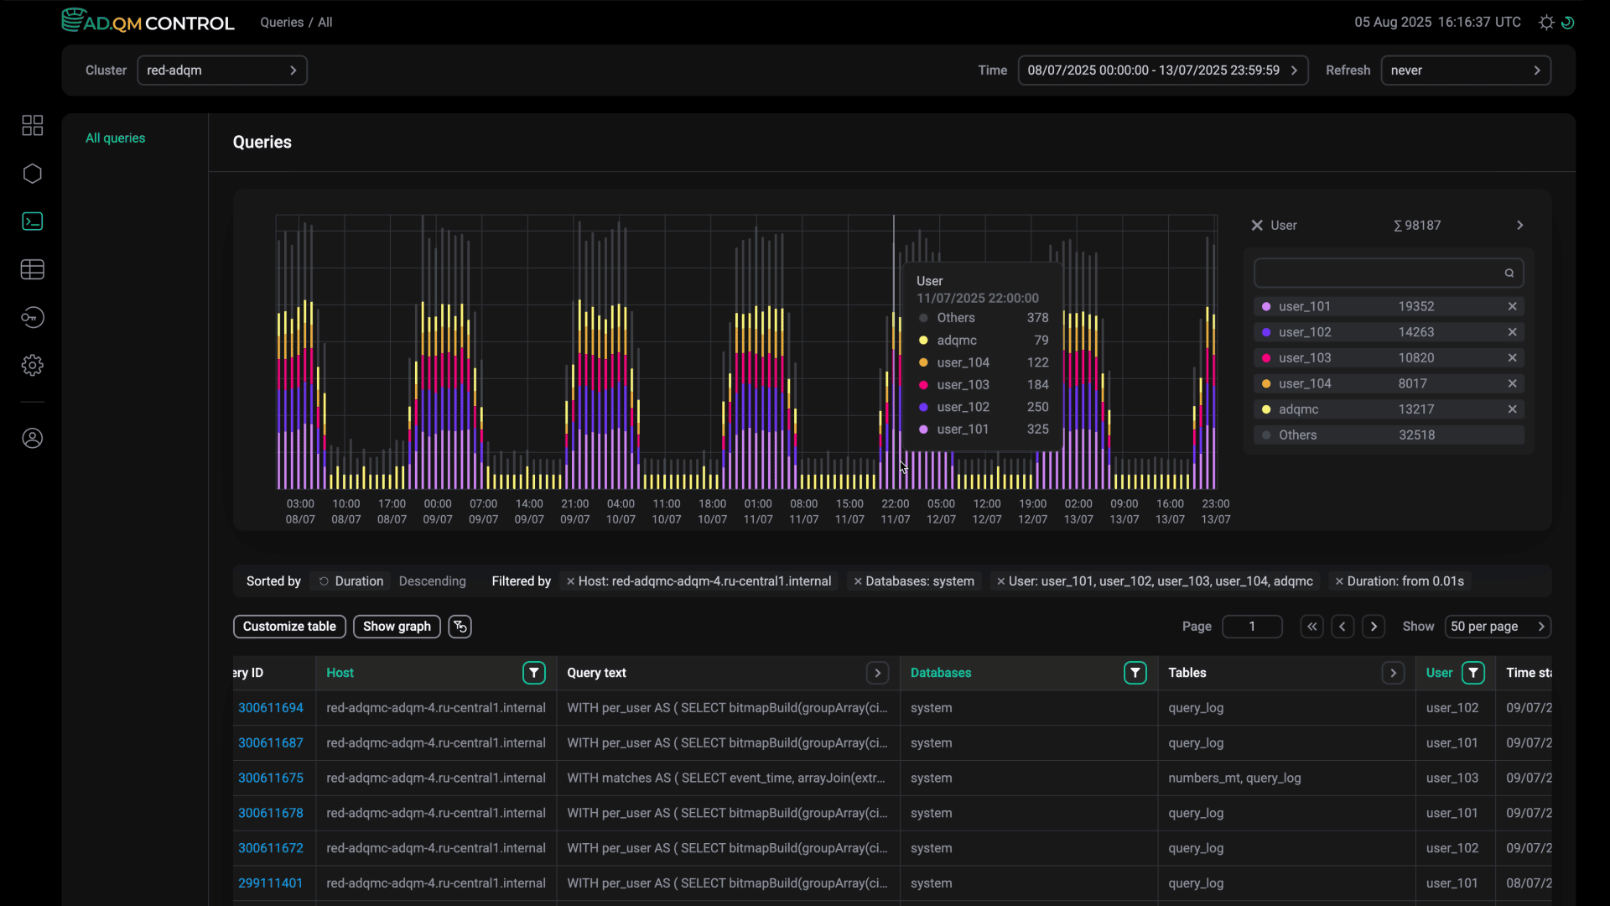
Task: Open the 50 per page dropdown
Action: click(1497, 627)
